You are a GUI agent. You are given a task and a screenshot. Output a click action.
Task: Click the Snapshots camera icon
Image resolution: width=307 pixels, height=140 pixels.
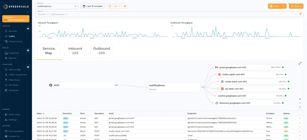click(6, 53)
